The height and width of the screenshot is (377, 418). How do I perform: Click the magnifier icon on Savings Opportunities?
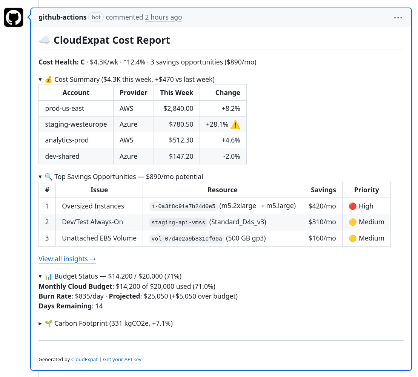tap(49, 177)
